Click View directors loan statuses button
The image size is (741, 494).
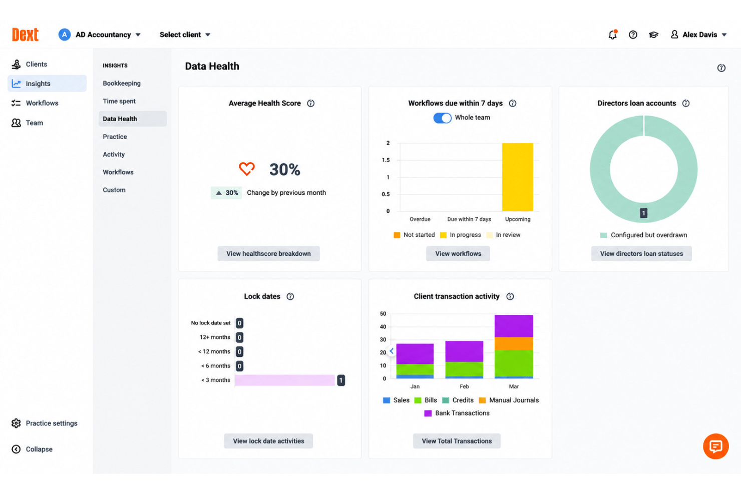pyautogui.click(x=641, y=254)
